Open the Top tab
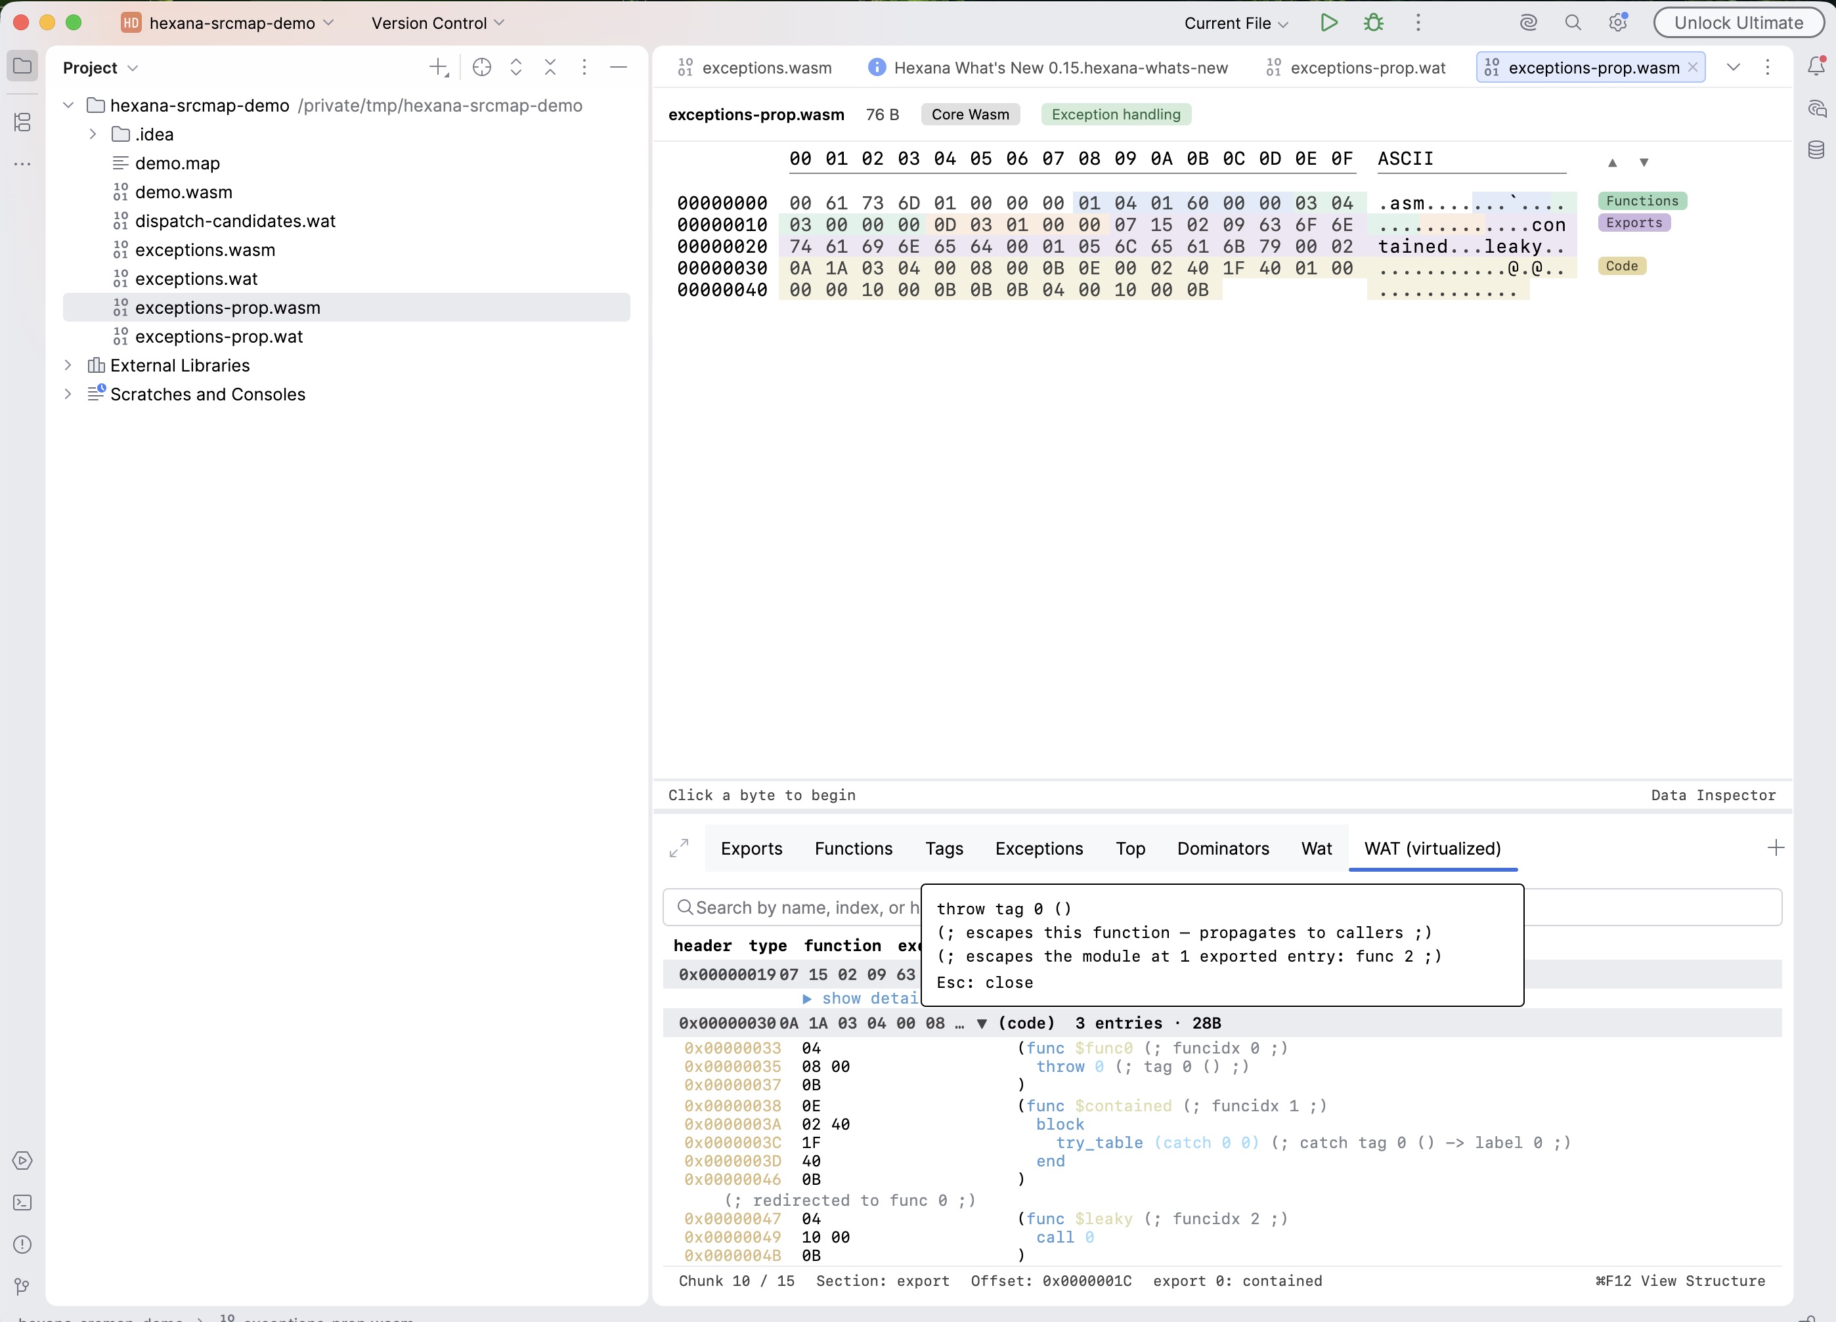Viewport: 1836px width, 1322px height. pyautogui.click(x=1130, y=848)
